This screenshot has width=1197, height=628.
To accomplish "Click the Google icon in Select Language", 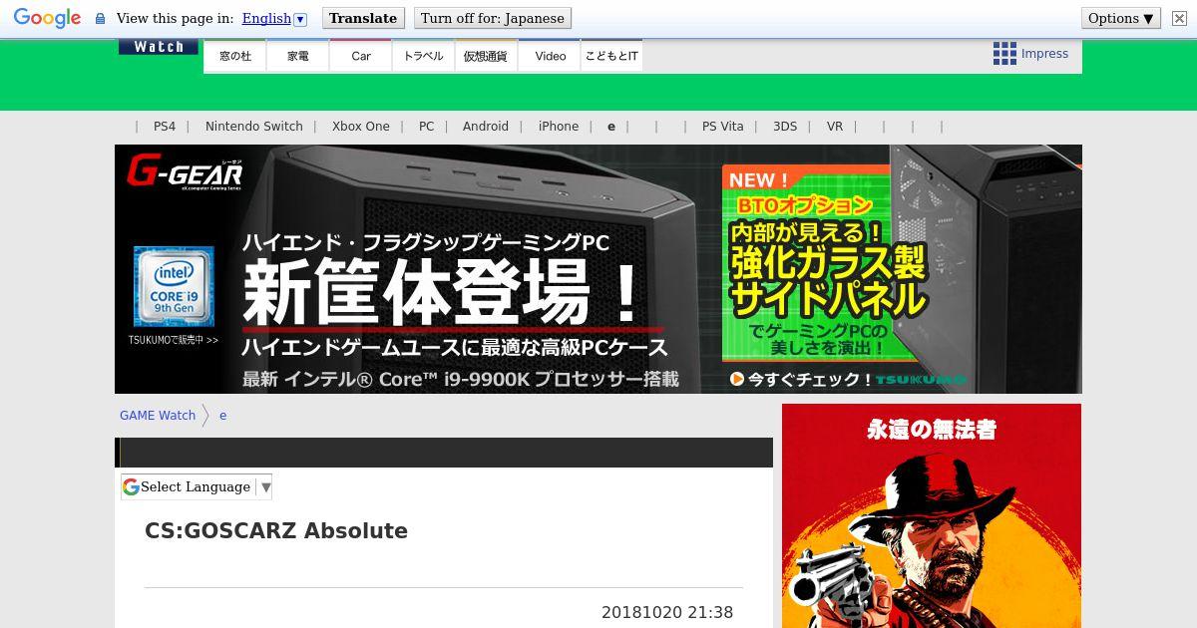I will (x=131, y=486).
